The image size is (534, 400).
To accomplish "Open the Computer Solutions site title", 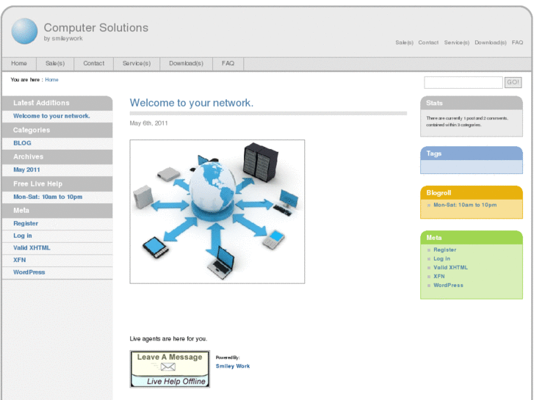I will click(x=96, y=28).
